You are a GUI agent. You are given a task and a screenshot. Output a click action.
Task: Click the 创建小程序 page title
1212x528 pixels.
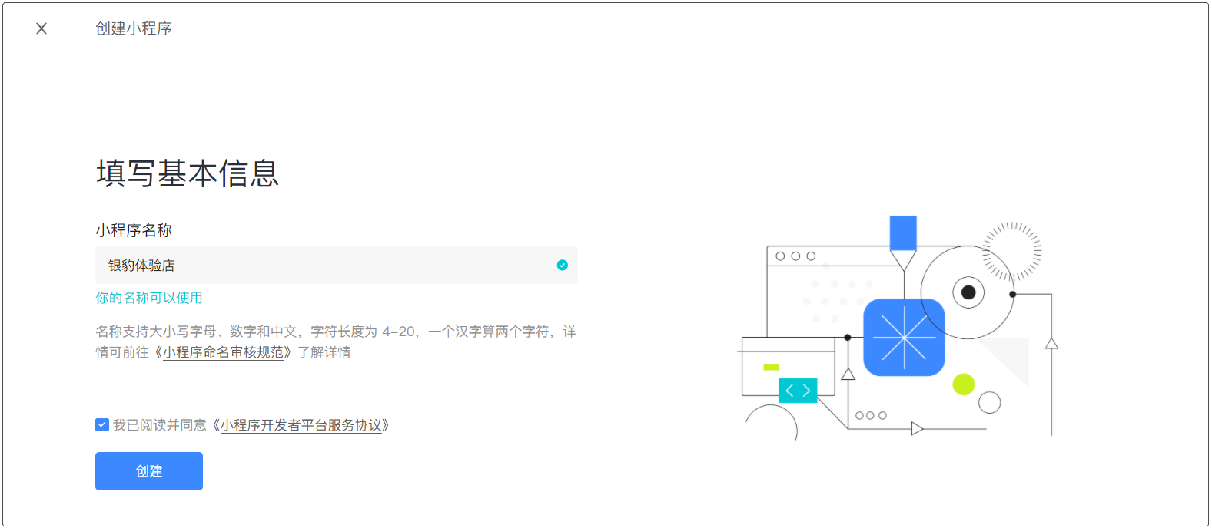pos(134,28)
